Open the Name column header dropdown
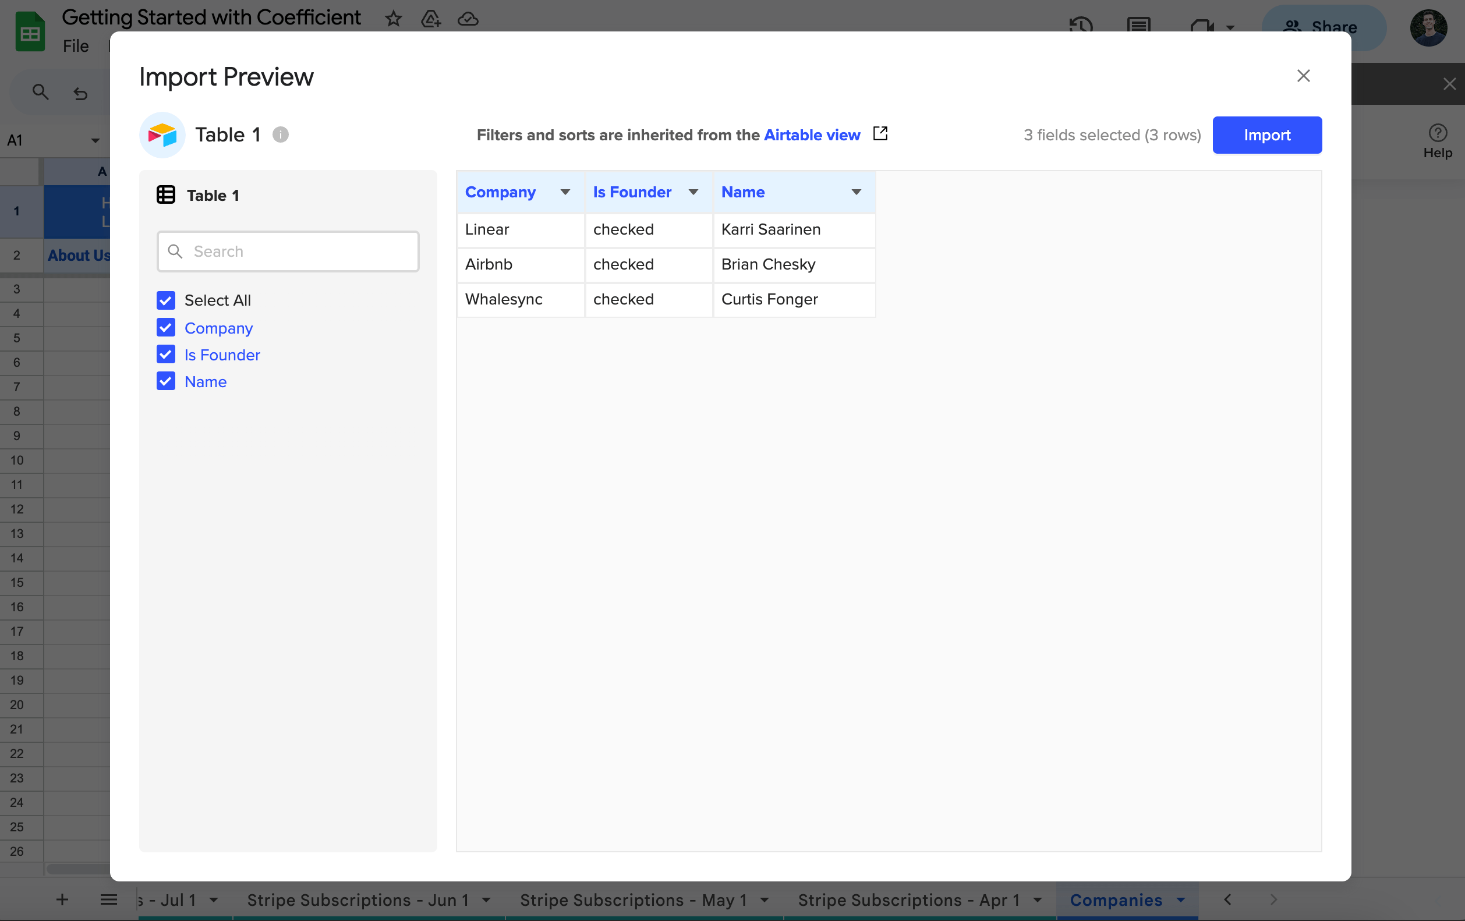The width and height of the screenshot is (1465, 921). [x=856, y=192]
